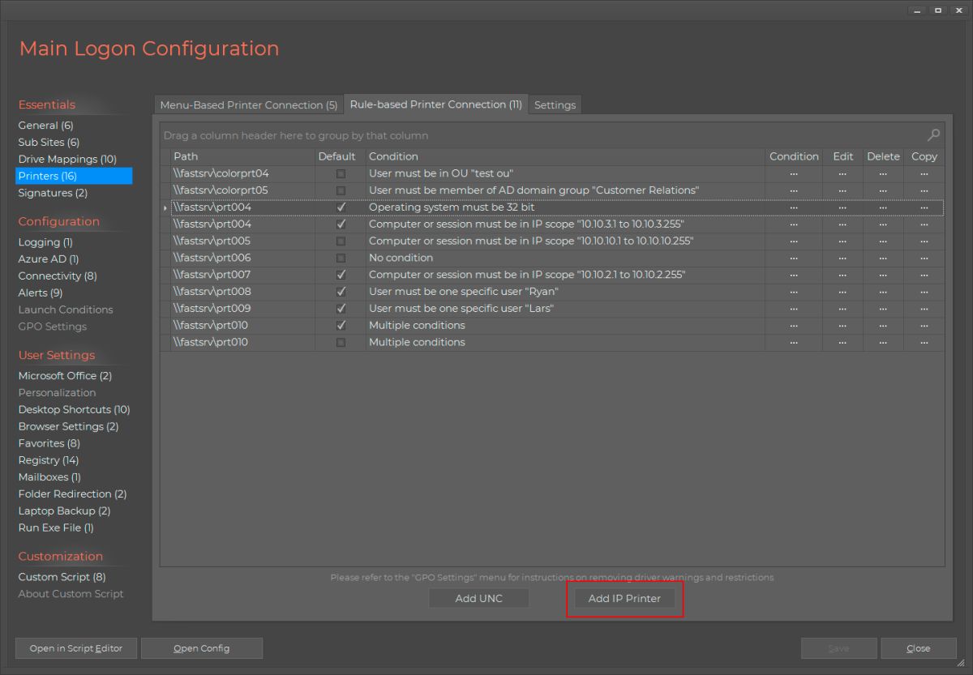Uncheck Default for 32 bit prt004 row
The height and width of the screenshot is (675, 973).
coord(341,207)
